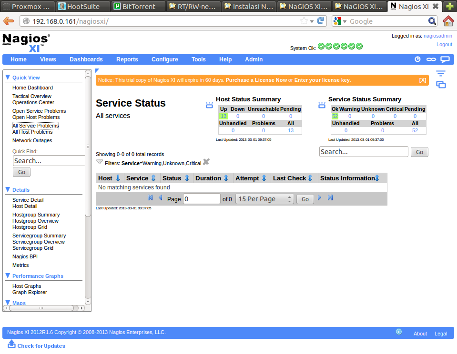
Task: Click the Check for Updates icon
Action: click(x=12, y=344)
